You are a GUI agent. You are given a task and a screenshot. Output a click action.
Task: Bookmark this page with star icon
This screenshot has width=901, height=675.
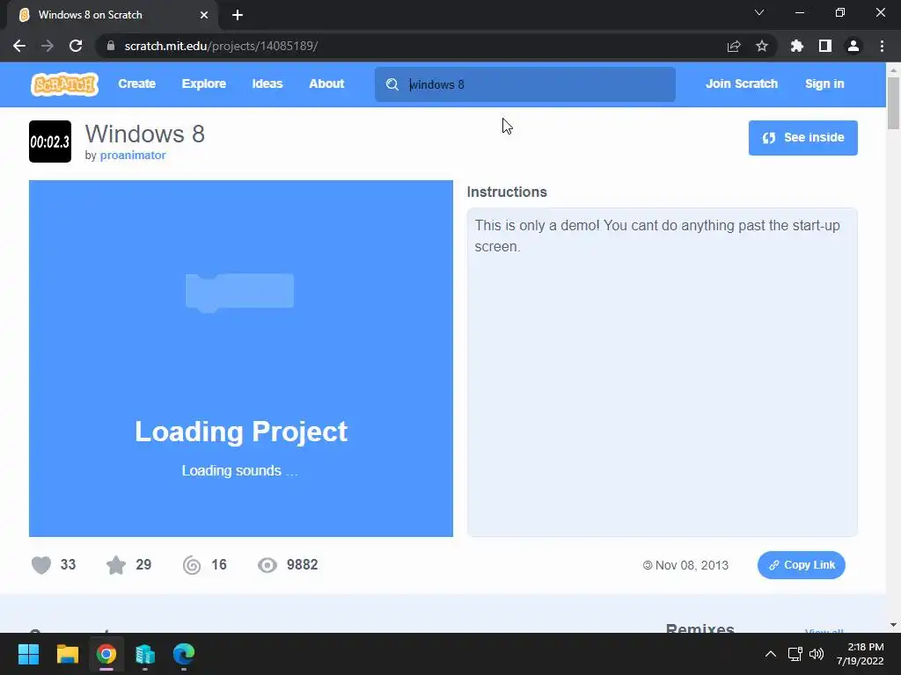[762, 46]
